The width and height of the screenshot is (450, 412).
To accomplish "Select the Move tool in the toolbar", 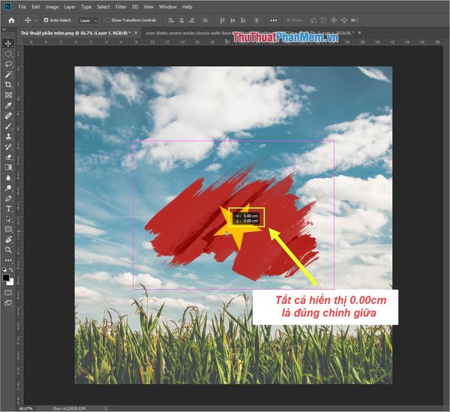I will [8, 44].
